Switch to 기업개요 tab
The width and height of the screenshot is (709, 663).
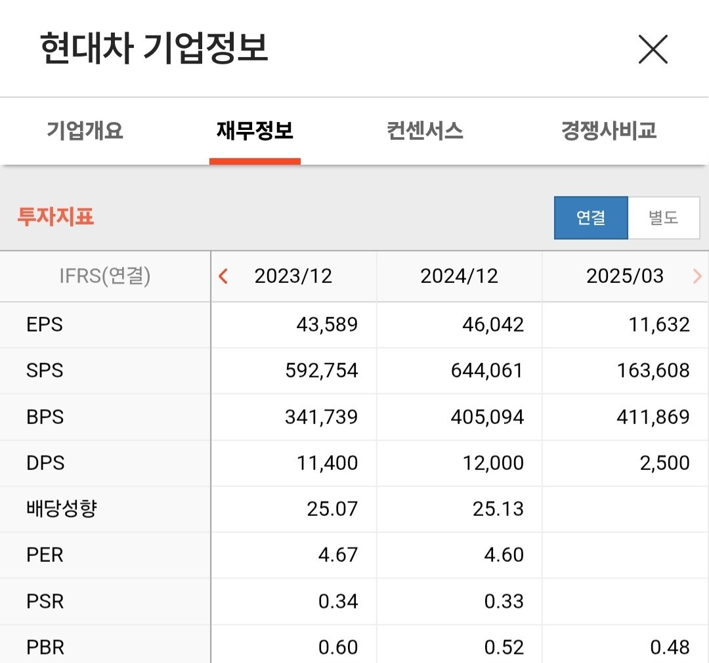coord(85,130)
